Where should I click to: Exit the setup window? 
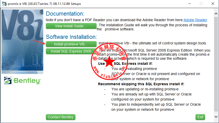[x=200, y=117]
